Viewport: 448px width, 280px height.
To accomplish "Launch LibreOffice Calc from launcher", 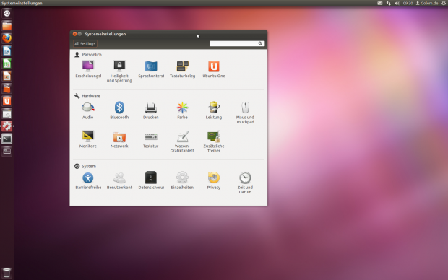I will tap(7, 64).
